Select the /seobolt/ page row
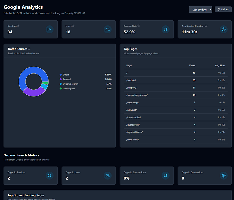Screen dimensions: 234x200 pyautogui.click(x=176, y=80)
